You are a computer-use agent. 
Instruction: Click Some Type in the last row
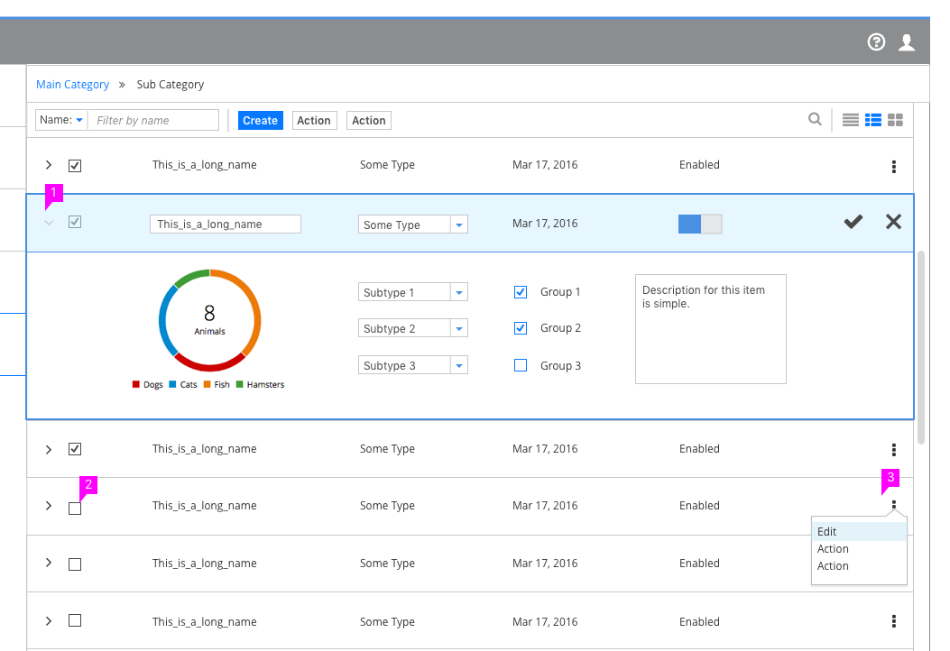(x=387, y=622)
